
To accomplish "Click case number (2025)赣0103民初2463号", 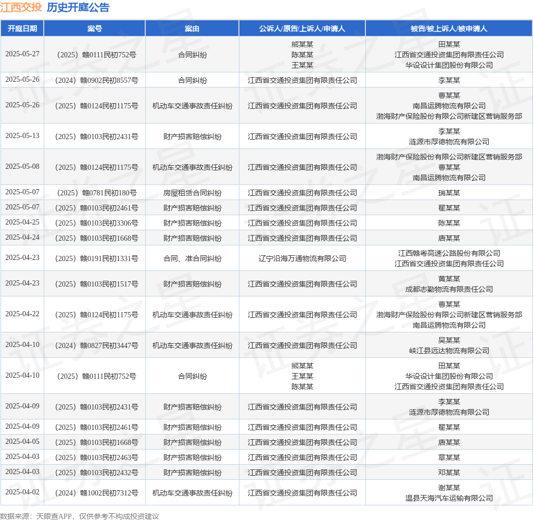I will click(x=96, y=458).
